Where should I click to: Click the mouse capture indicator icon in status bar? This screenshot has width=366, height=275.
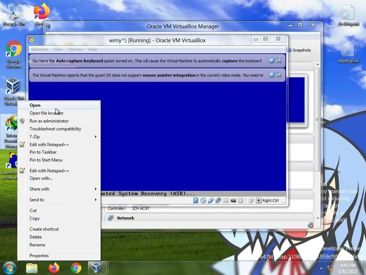[251, 201]
